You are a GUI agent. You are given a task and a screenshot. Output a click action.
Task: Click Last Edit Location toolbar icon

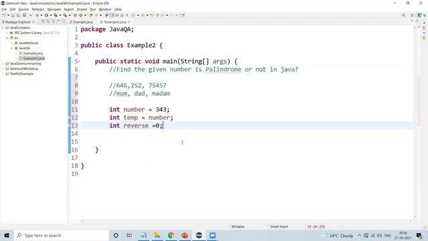[x=152, y=15]
